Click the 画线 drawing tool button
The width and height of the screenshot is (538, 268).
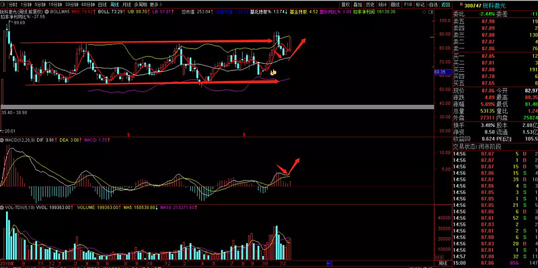click(395, 5)
